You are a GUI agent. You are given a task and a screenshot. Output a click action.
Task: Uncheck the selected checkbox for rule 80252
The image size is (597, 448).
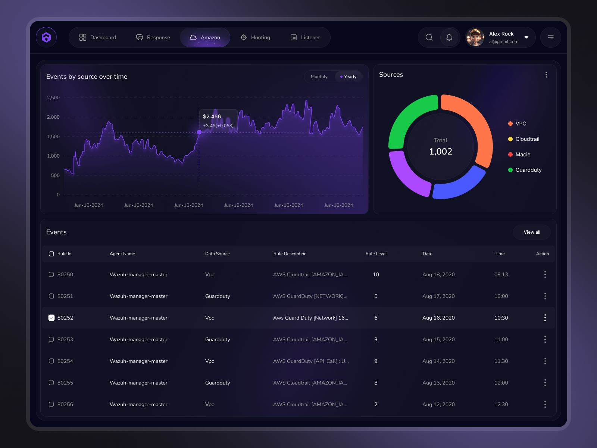click(51, 318)
